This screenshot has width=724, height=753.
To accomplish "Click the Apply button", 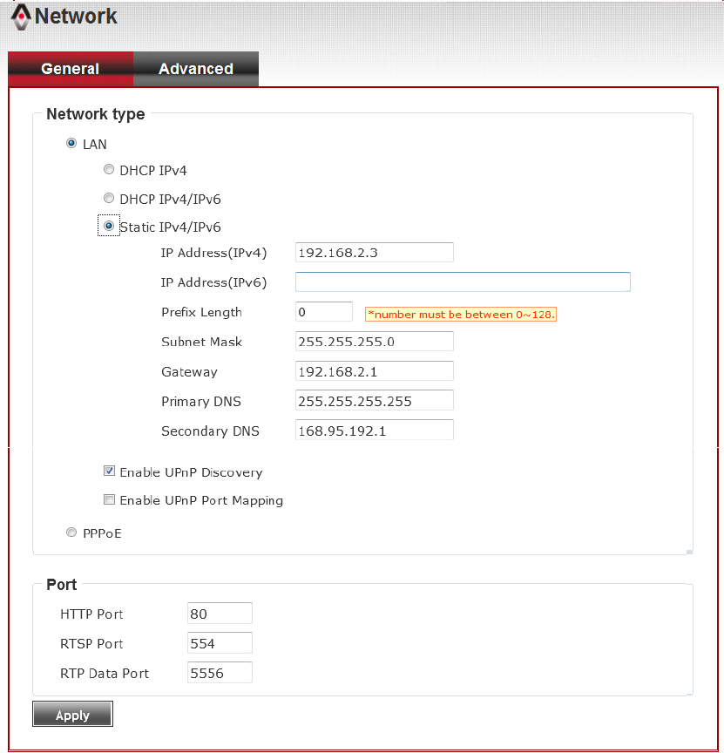I will pos(72,714).
